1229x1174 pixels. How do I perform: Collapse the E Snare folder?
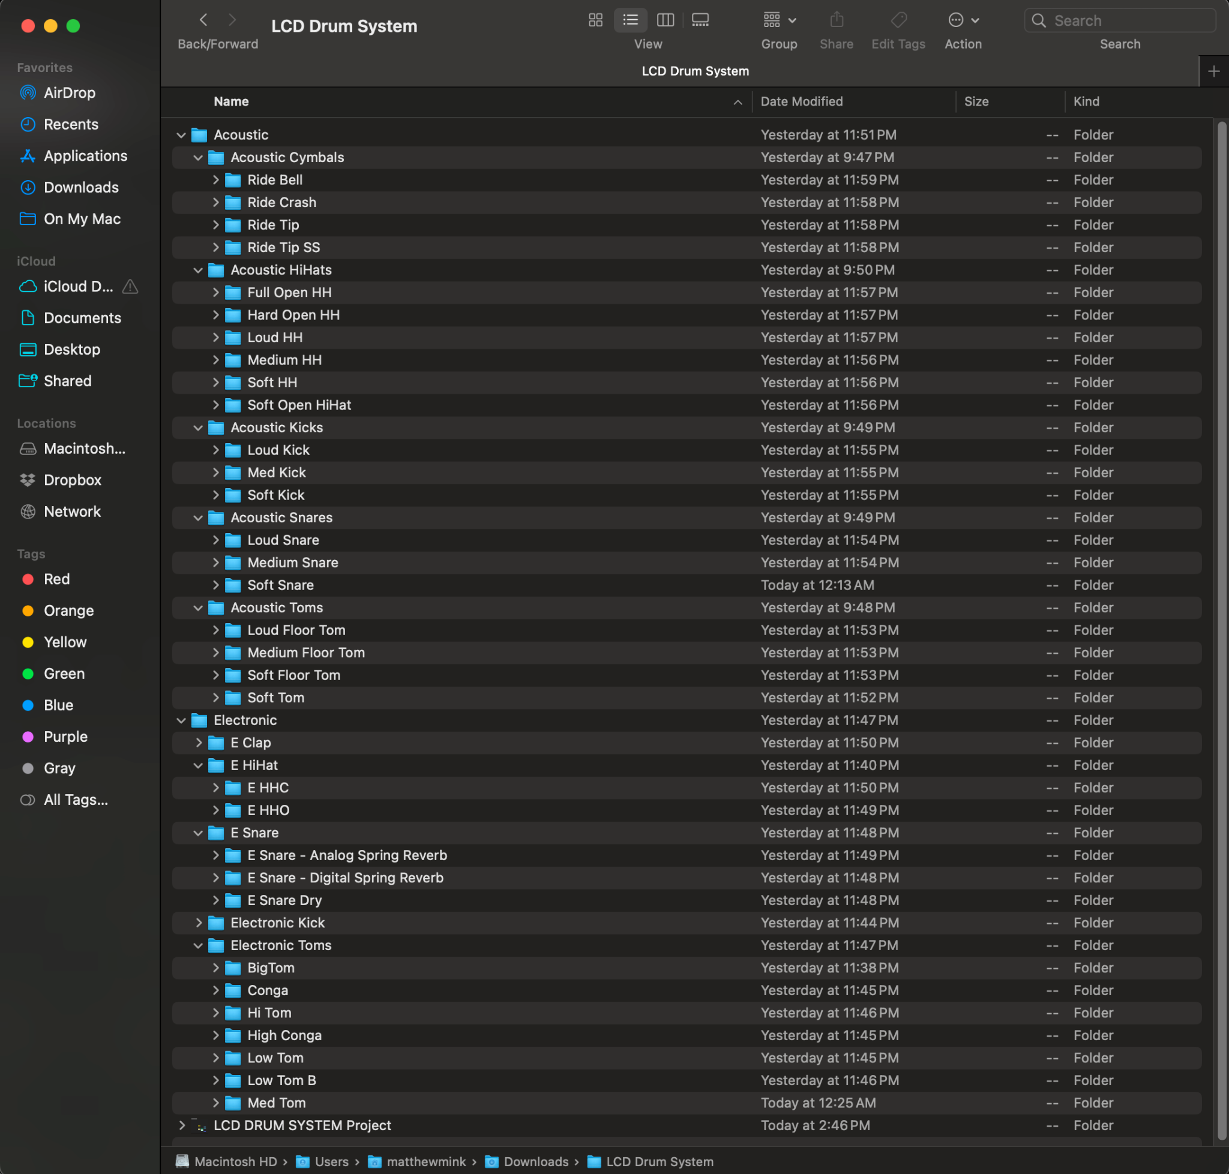199,833
